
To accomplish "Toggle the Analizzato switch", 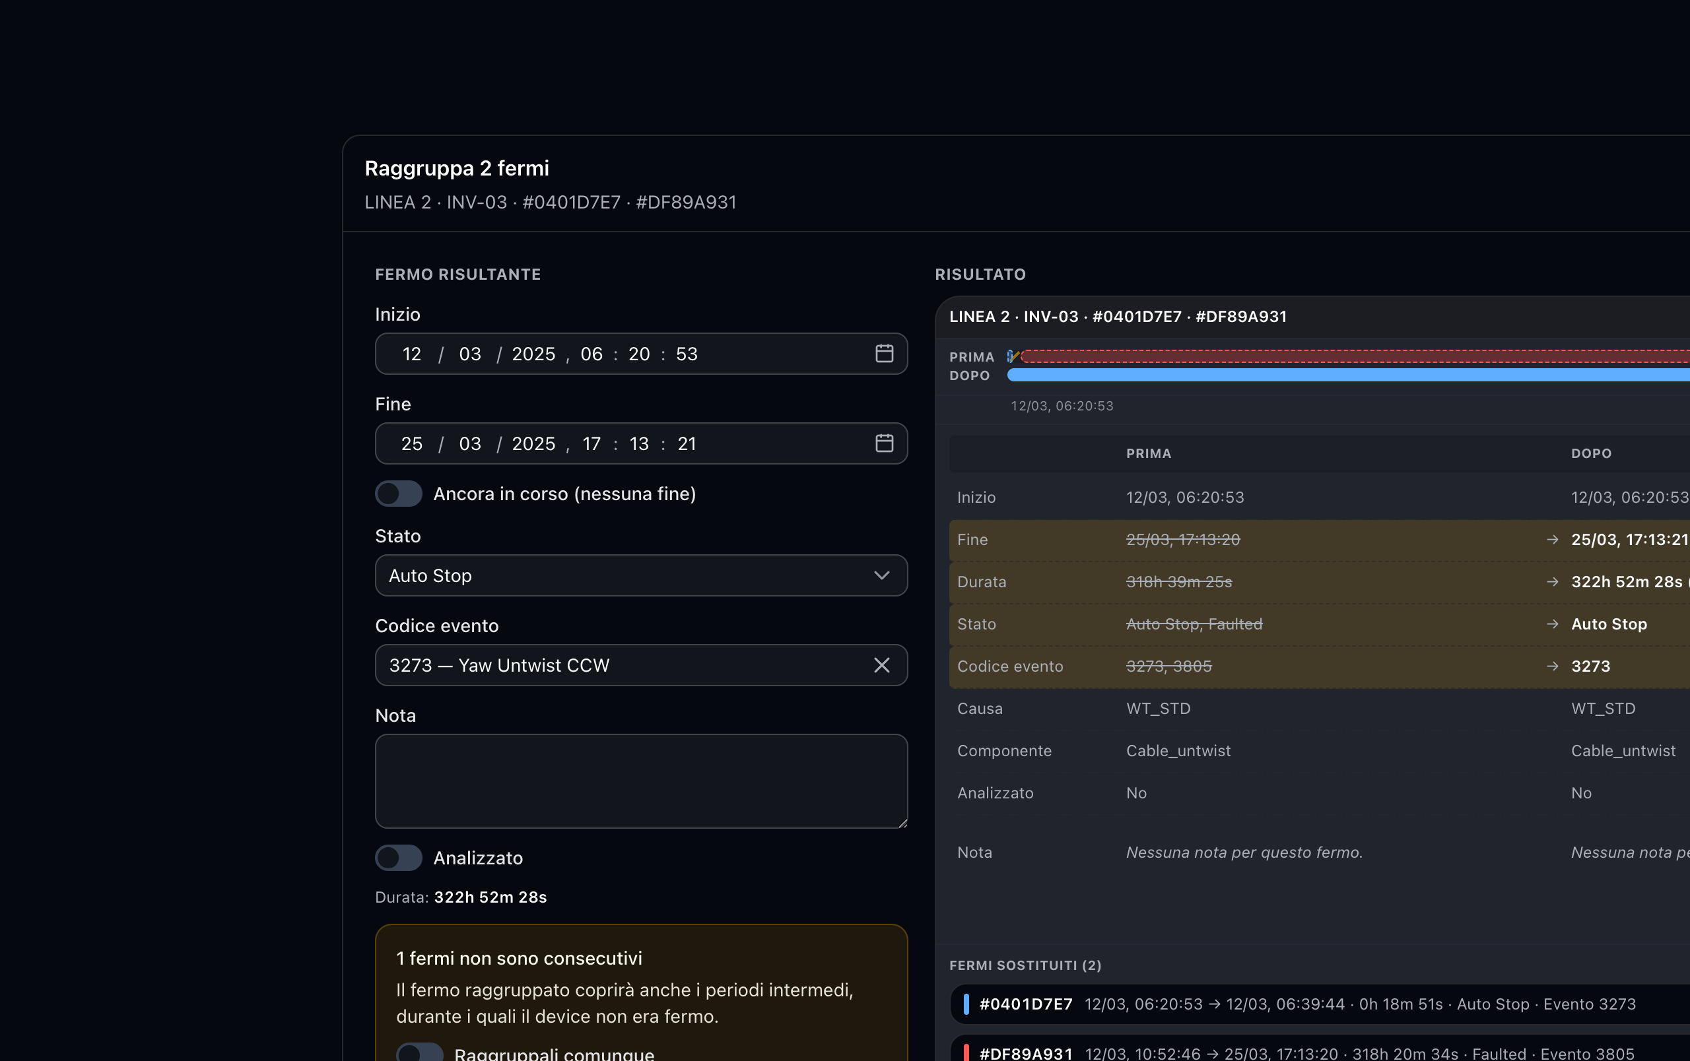I will [398, 858].
